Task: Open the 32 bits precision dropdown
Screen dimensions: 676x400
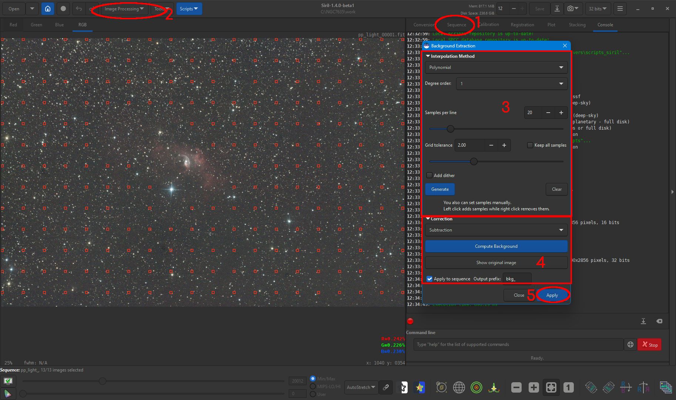Action: pos(597,9)
